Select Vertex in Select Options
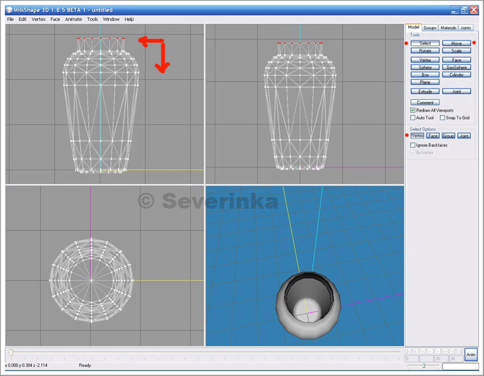This screenshot has width=484, height=376. (x=417, y=136)
